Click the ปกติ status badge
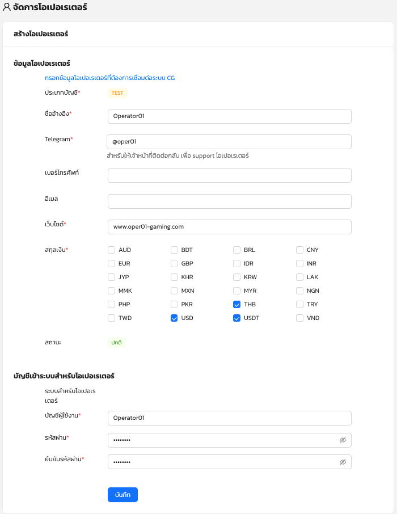Screen dimensions: 397x514 (117, 343)
